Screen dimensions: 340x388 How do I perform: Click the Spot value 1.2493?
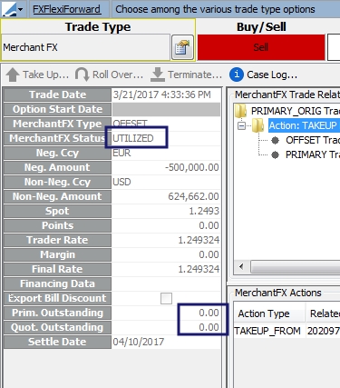click(204, 211)
